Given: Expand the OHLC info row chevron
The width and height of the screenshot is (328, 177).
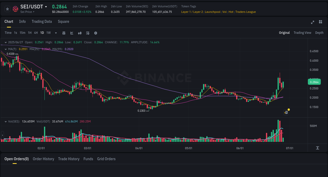Looking at the screenshot, I should 6,42.
